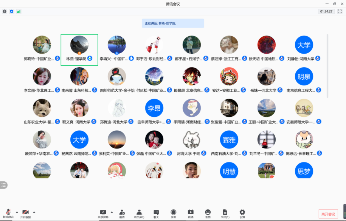
Task: Click the blue security shield icon
Action: 11,11
